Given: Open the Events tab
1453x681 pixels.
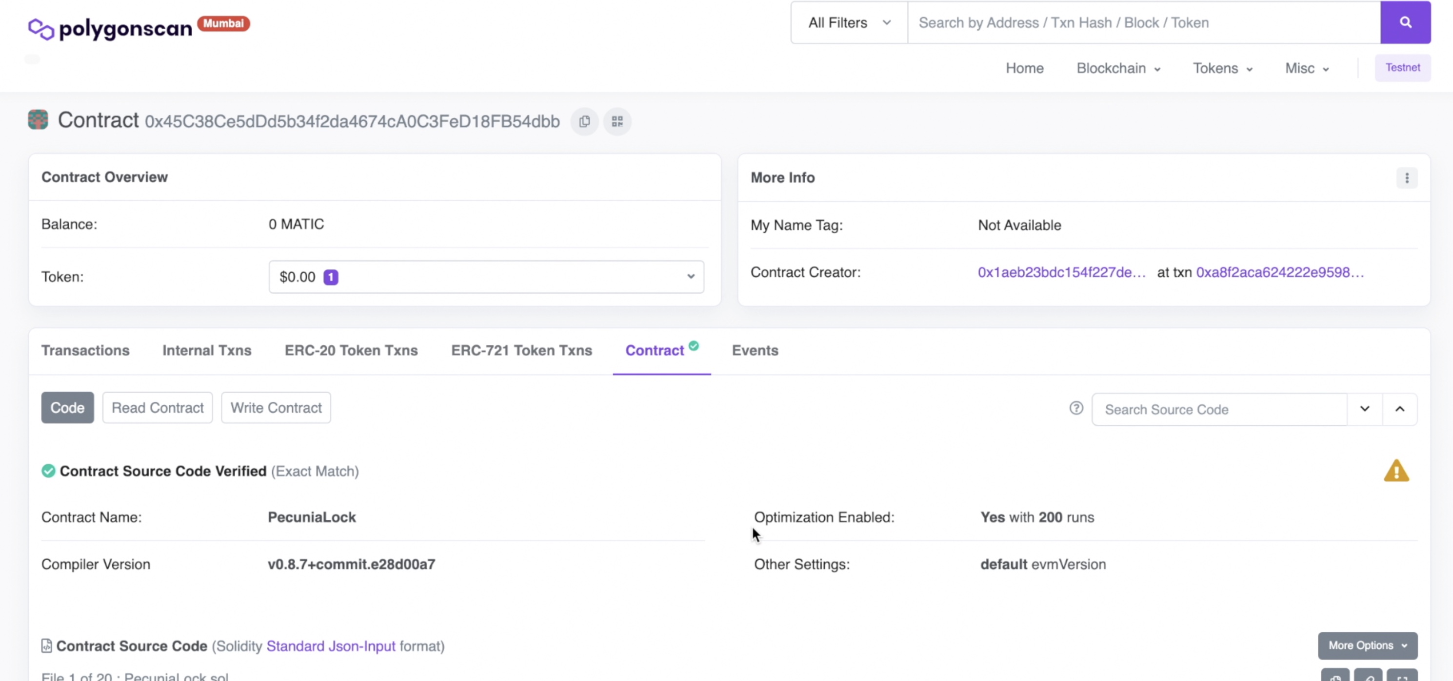Looking at the screenshot, I should [754, 350].
